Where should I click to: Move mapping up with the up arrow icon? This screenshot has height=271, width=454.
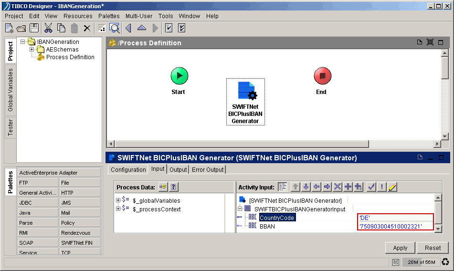296,187
